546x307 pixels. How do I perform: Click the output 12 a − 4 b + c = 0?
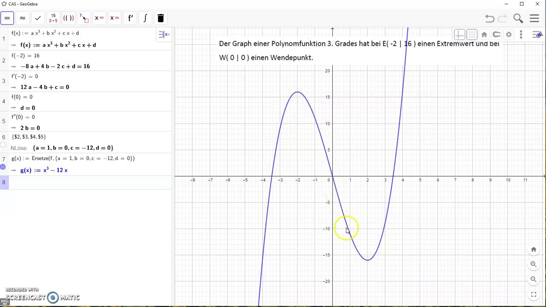(45, 87)
